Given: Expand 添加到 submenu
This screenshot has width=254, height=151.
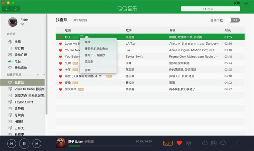Looking at the screenshot, I should tap(98, 61).
